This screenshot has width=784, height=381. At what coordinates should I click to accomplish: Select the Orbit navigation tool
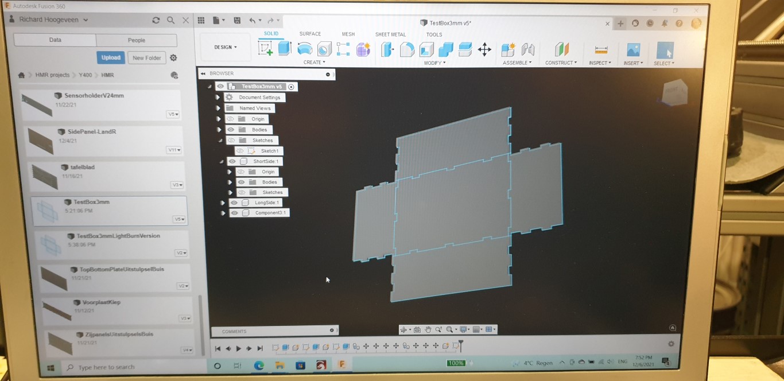pos(403,329)
